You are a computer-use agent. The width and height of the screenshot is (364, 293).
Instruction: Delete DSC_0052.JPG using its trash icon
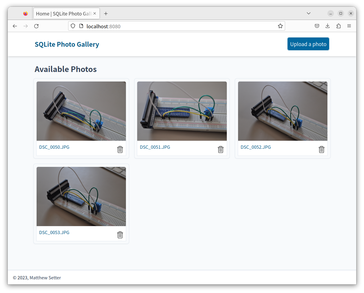tap(321, 150)
